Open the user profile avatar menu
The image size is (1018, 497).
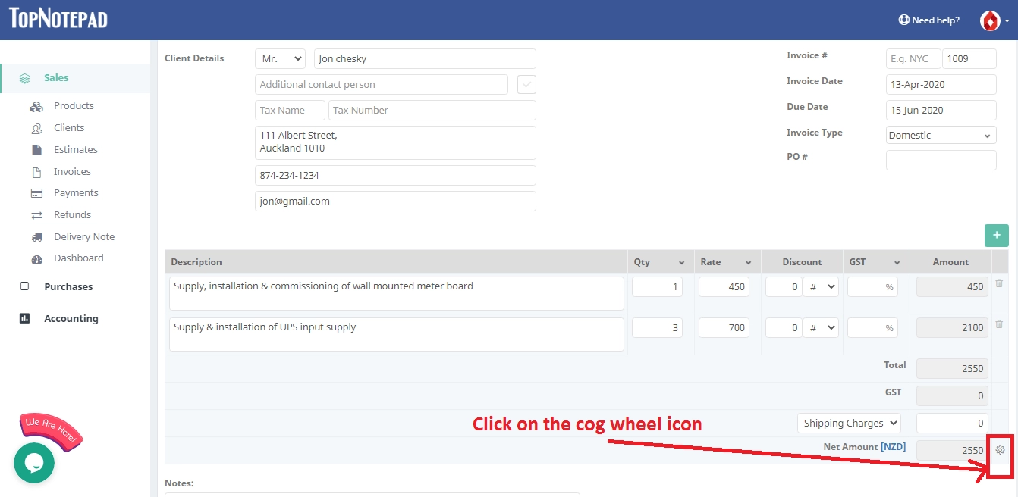pyautogui.click(x=993, y=20)
